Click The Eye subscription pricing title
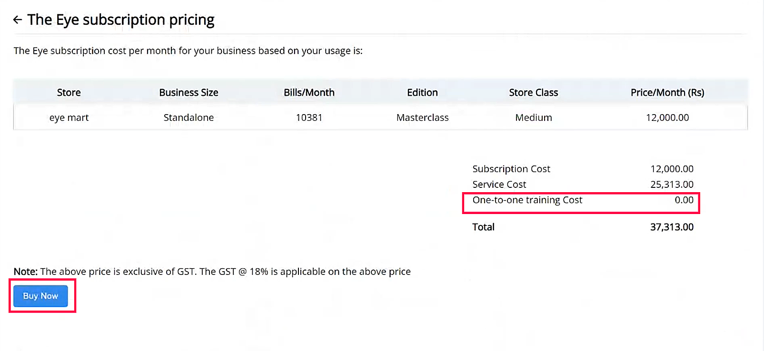The width and height of the screenshot is (764, 351). click(x=121, y=20)
